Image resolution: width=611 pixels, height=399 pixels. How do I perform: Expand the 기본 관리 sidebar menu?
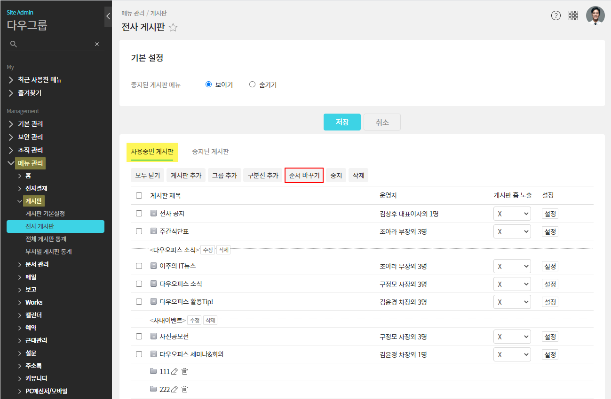tap(31, 124)
